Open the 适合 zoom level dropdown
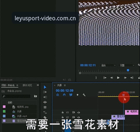Image resolution: width=140 pixels, height=132 pixels. click(108, 65)
